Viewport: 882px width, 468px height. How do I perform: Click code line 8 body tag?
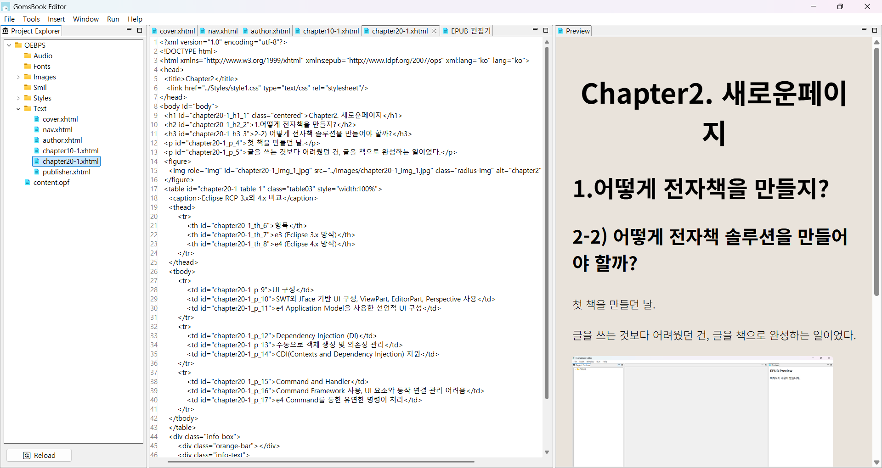click(x=189, y=106)
